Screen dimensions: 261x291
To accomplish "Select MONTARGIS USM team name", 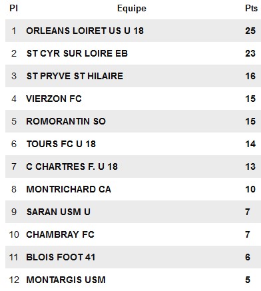I will tap(66, 280).
